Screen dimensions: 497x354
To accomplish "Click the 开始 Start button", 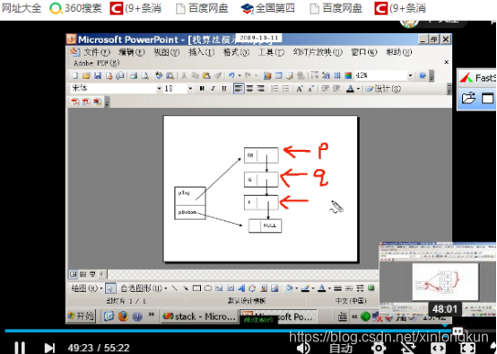I will [81, 316].
